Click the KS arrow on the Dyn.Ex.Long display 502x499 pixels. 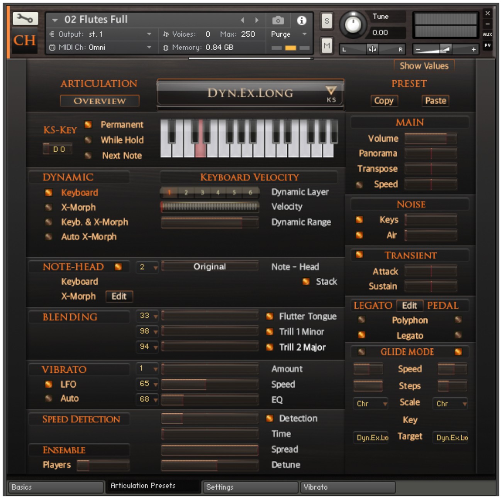(332, 90)
